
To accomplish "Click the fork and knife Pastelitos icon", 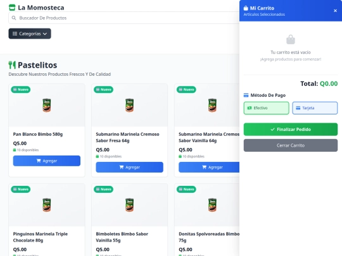I will 12,65.
